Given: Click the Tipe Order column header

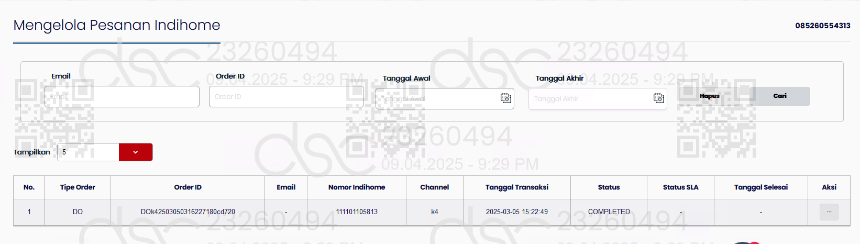Looking at the screenshot, I should pos(78,187).
